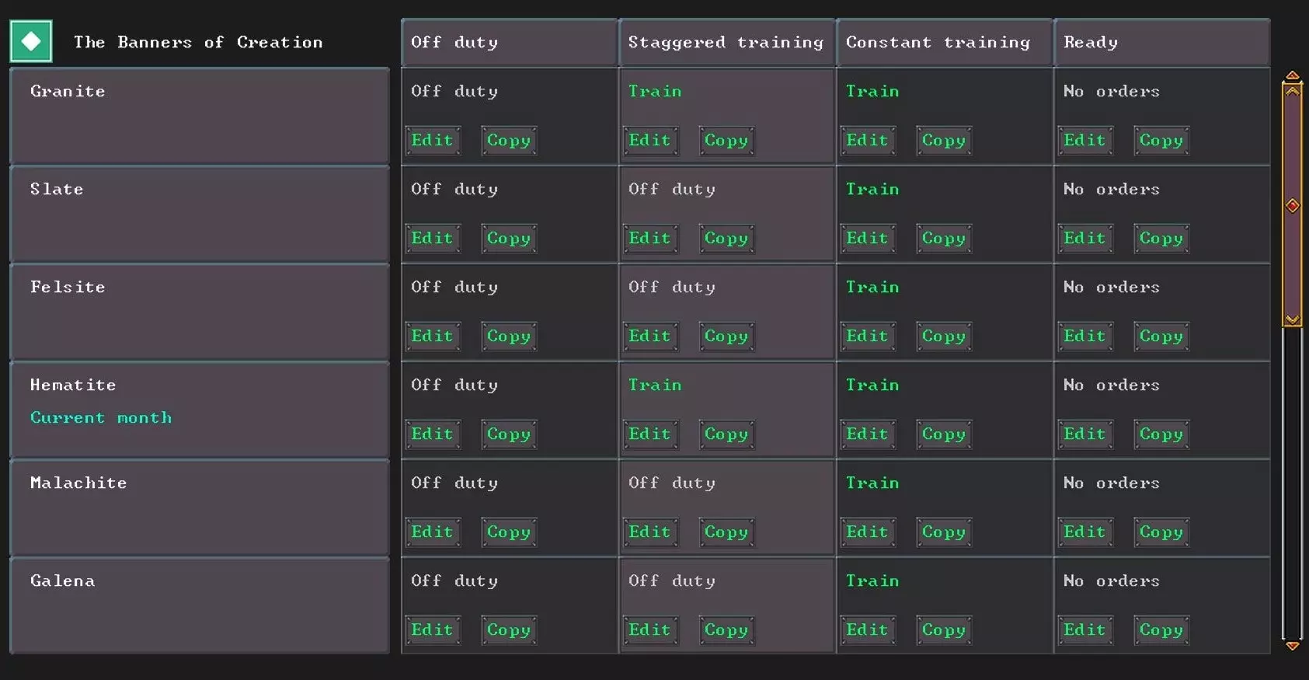The width and height of the screenshot is (1309, 680).
Task: Click the red scroll-down triangle below the scrollbar
Action: [1292, 646]
